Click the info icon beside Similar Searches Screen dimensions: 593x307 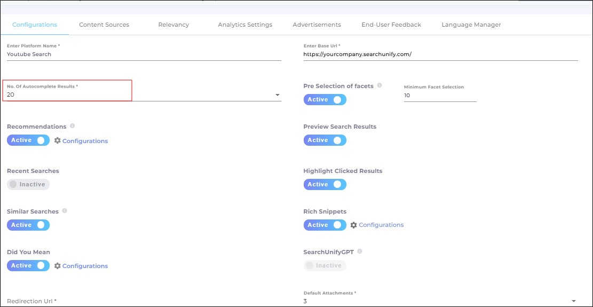pyautogui.click(x=65, y=211)
